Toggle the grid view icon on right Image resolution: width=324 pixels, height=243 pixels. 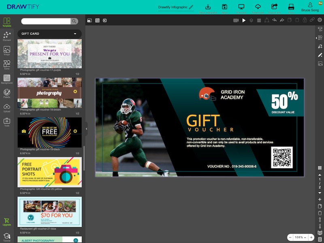click(320, 168)
